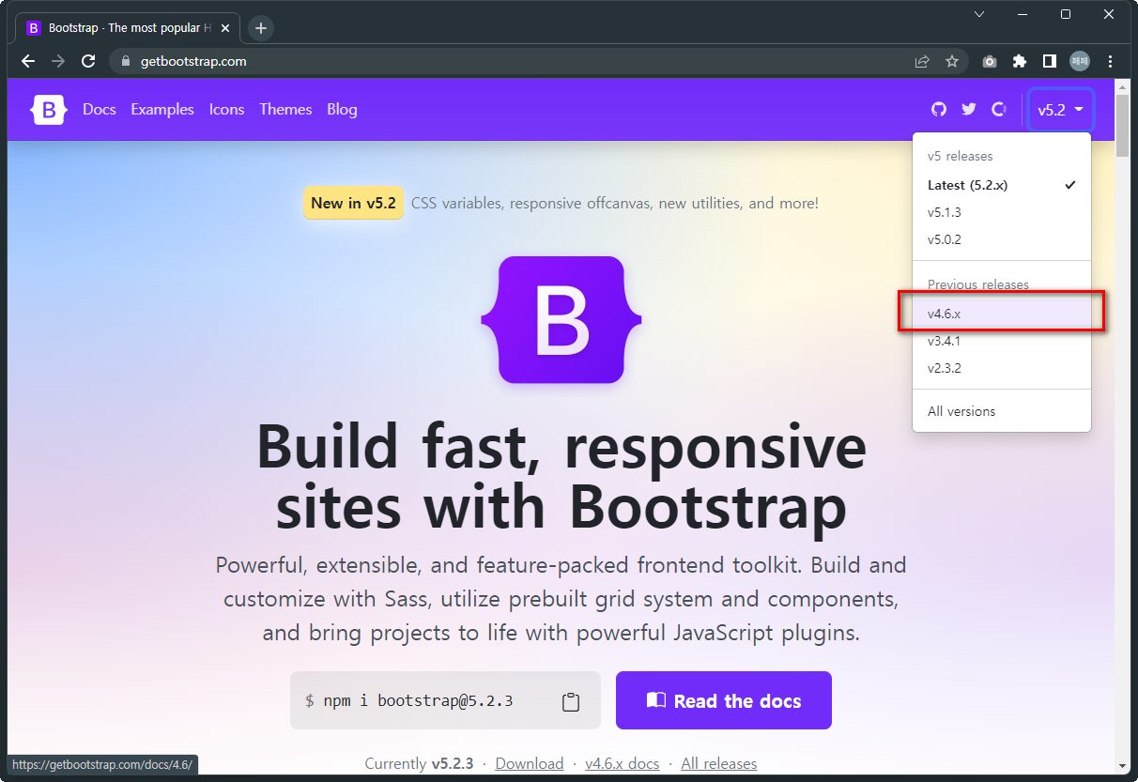Select v5.0.2 from version menu

[1002, 239]
